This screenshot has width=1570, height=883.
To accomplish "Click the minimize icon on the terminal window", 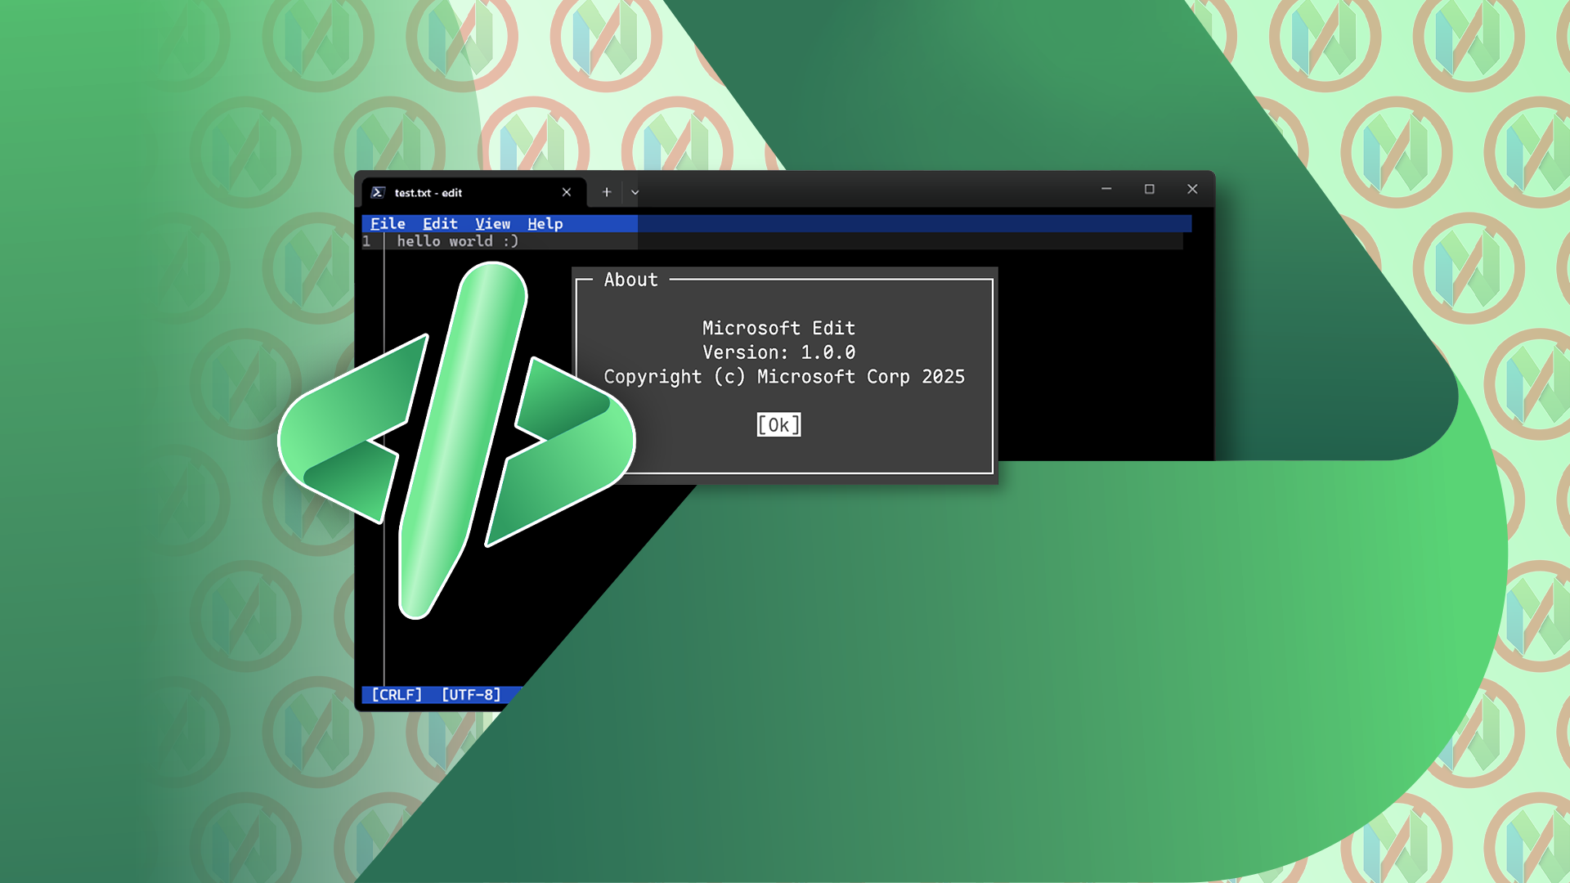I will 1106,189.
